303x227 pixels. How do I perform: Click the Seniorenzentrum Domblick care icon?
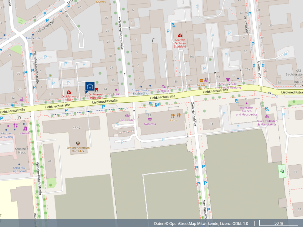point(78,143)
